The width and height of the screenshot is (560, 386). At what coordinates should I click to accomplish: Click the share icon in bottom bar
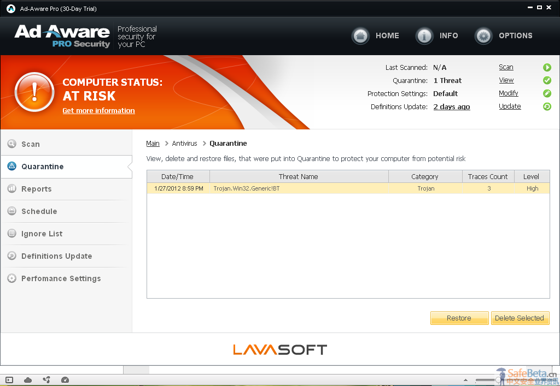click(46, 380)
